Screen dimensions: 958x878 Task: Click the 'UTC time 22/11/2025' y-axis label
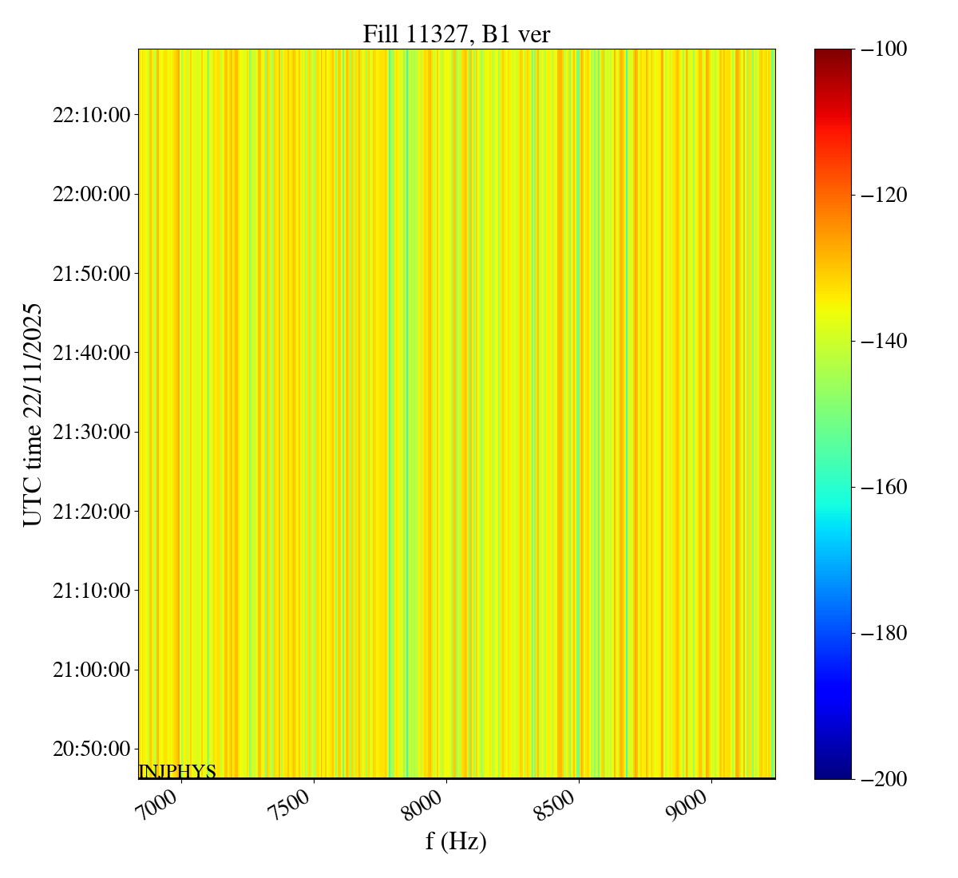[x=33, y=414]
